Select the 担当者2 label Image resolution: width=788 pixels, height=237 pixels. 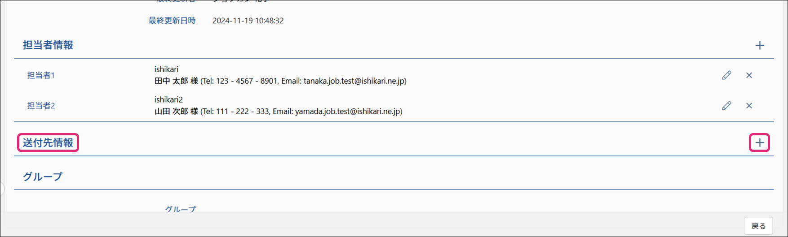41,106
